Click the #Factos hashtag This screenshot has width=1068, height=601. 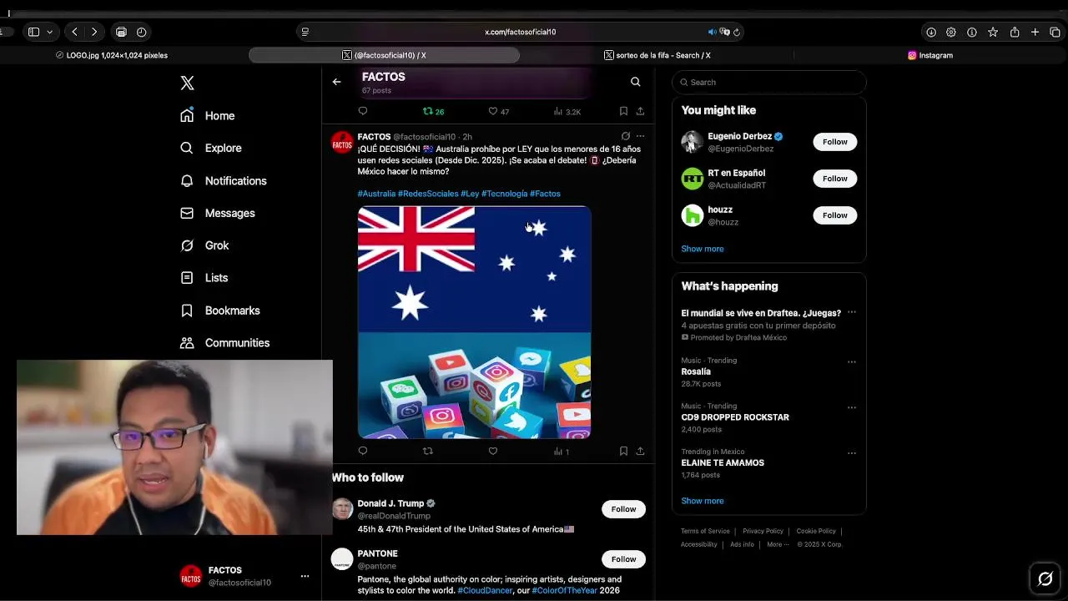545,194
